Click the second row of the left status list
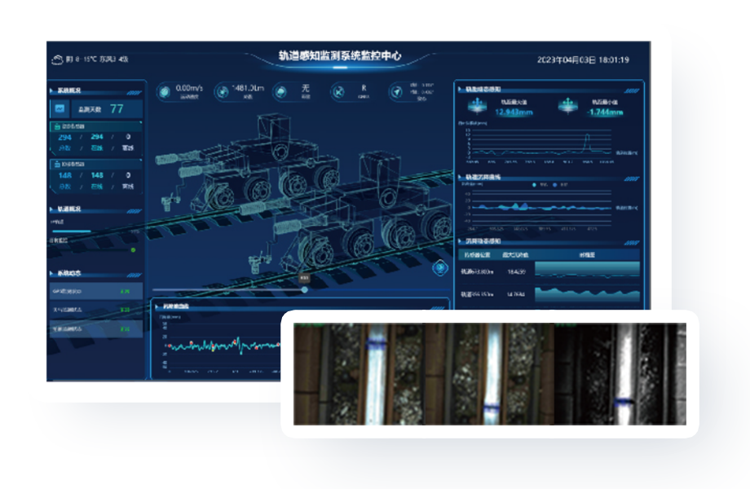Screen dimensions: 750x489 coord(96,310)
